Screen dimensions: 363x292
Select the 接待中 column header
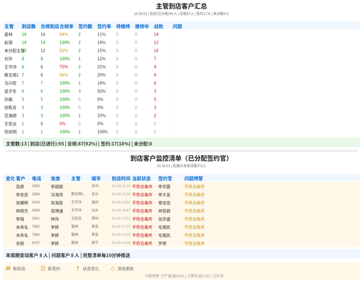click(x=142, y=26)
